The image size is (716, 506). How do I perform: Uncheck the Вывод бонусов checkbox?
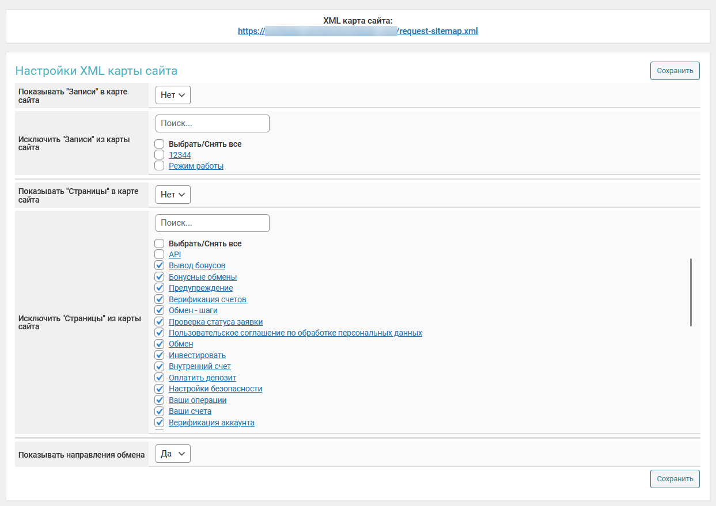click(x=160, y=265)
